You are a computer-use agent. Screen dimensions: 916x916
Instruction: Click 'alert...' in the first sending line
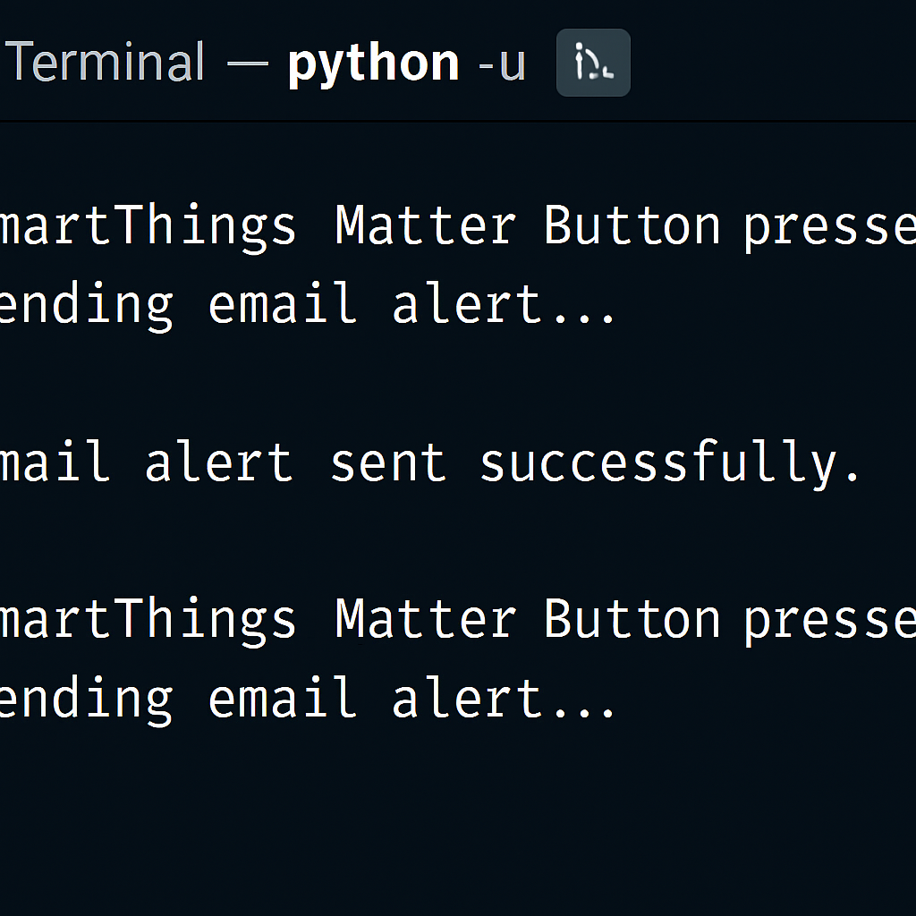click(504, 304)
